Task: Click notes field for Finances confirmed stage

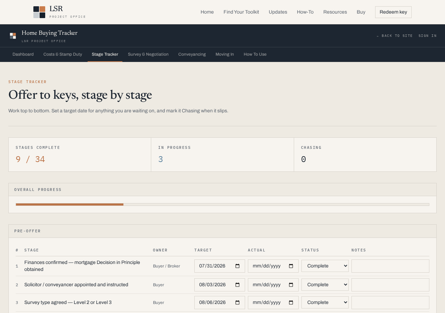Action: point(390,266)
